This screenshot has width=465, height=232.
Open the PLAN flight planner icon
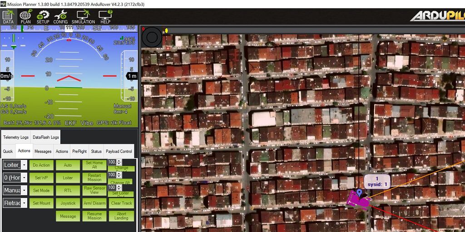25,16
